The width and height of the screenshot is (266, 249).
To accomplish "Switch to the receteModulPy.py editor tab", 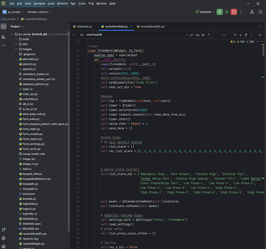I will click(x=153, y=26).
